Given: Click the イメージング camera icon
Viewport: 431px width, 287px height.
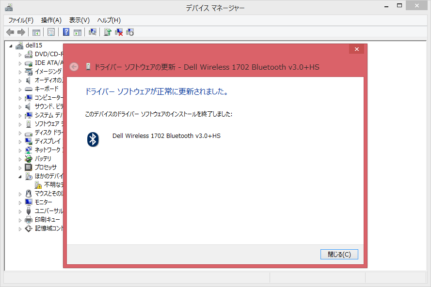Looking at the screenshot, I should tap(29, 72).
